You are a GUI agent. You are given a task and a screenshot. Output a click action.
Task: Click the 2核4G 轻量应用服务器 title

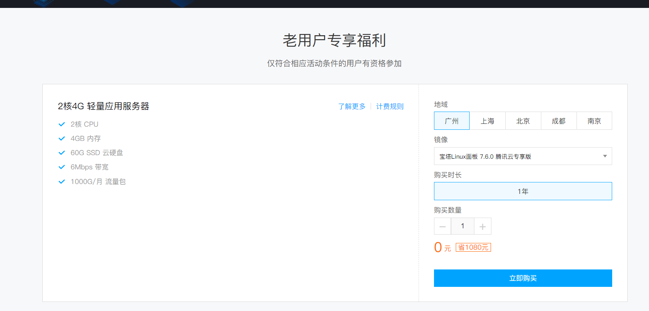tap(103, 106)
